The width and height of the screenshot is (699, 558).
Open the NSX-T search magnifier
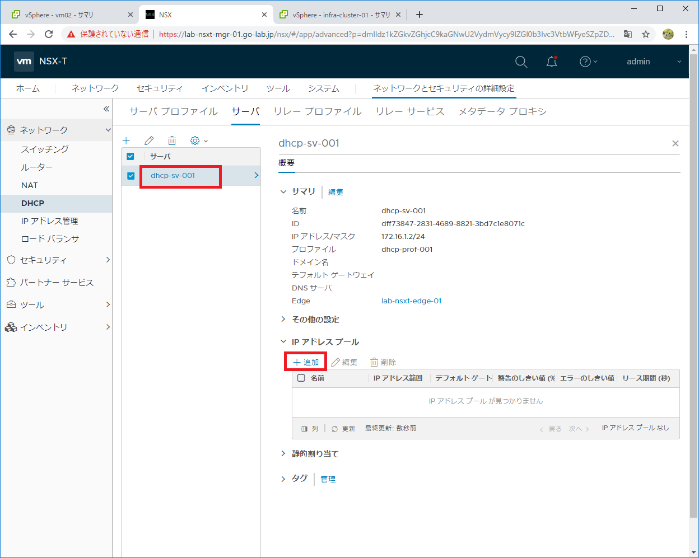(521, 62)
